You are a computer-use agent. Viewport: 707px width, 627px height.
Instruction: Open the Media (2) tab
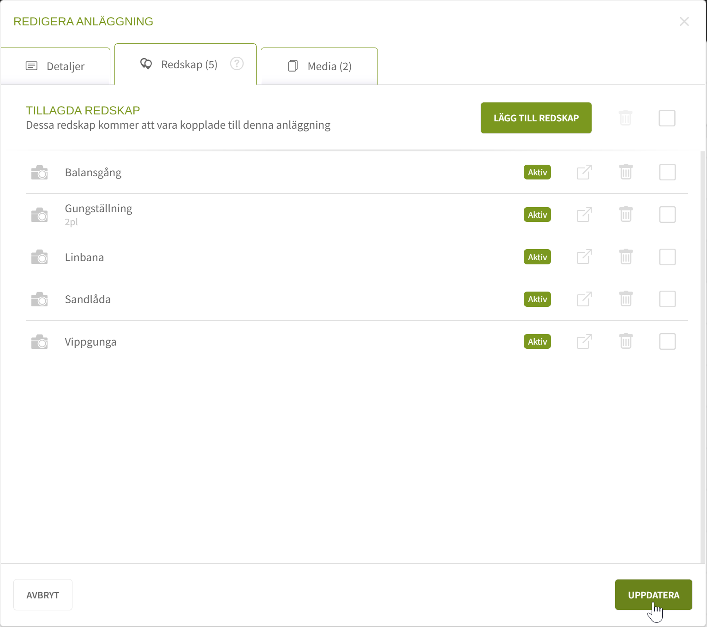tap(319, 66)
